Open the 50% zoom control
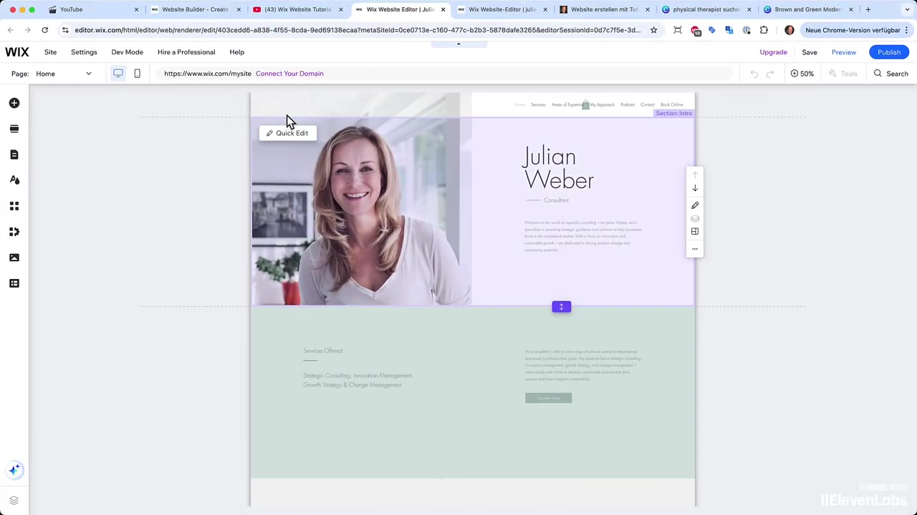The width and height of the screenshot is (917, 515). pos(802,74)
